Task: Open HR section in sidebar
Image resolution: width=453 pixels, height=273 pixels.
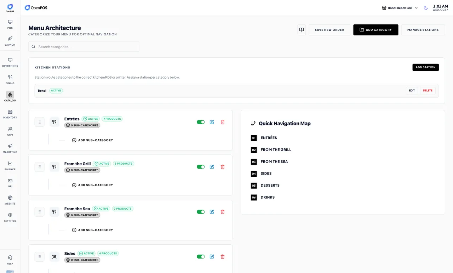Action: coord(10,183)
